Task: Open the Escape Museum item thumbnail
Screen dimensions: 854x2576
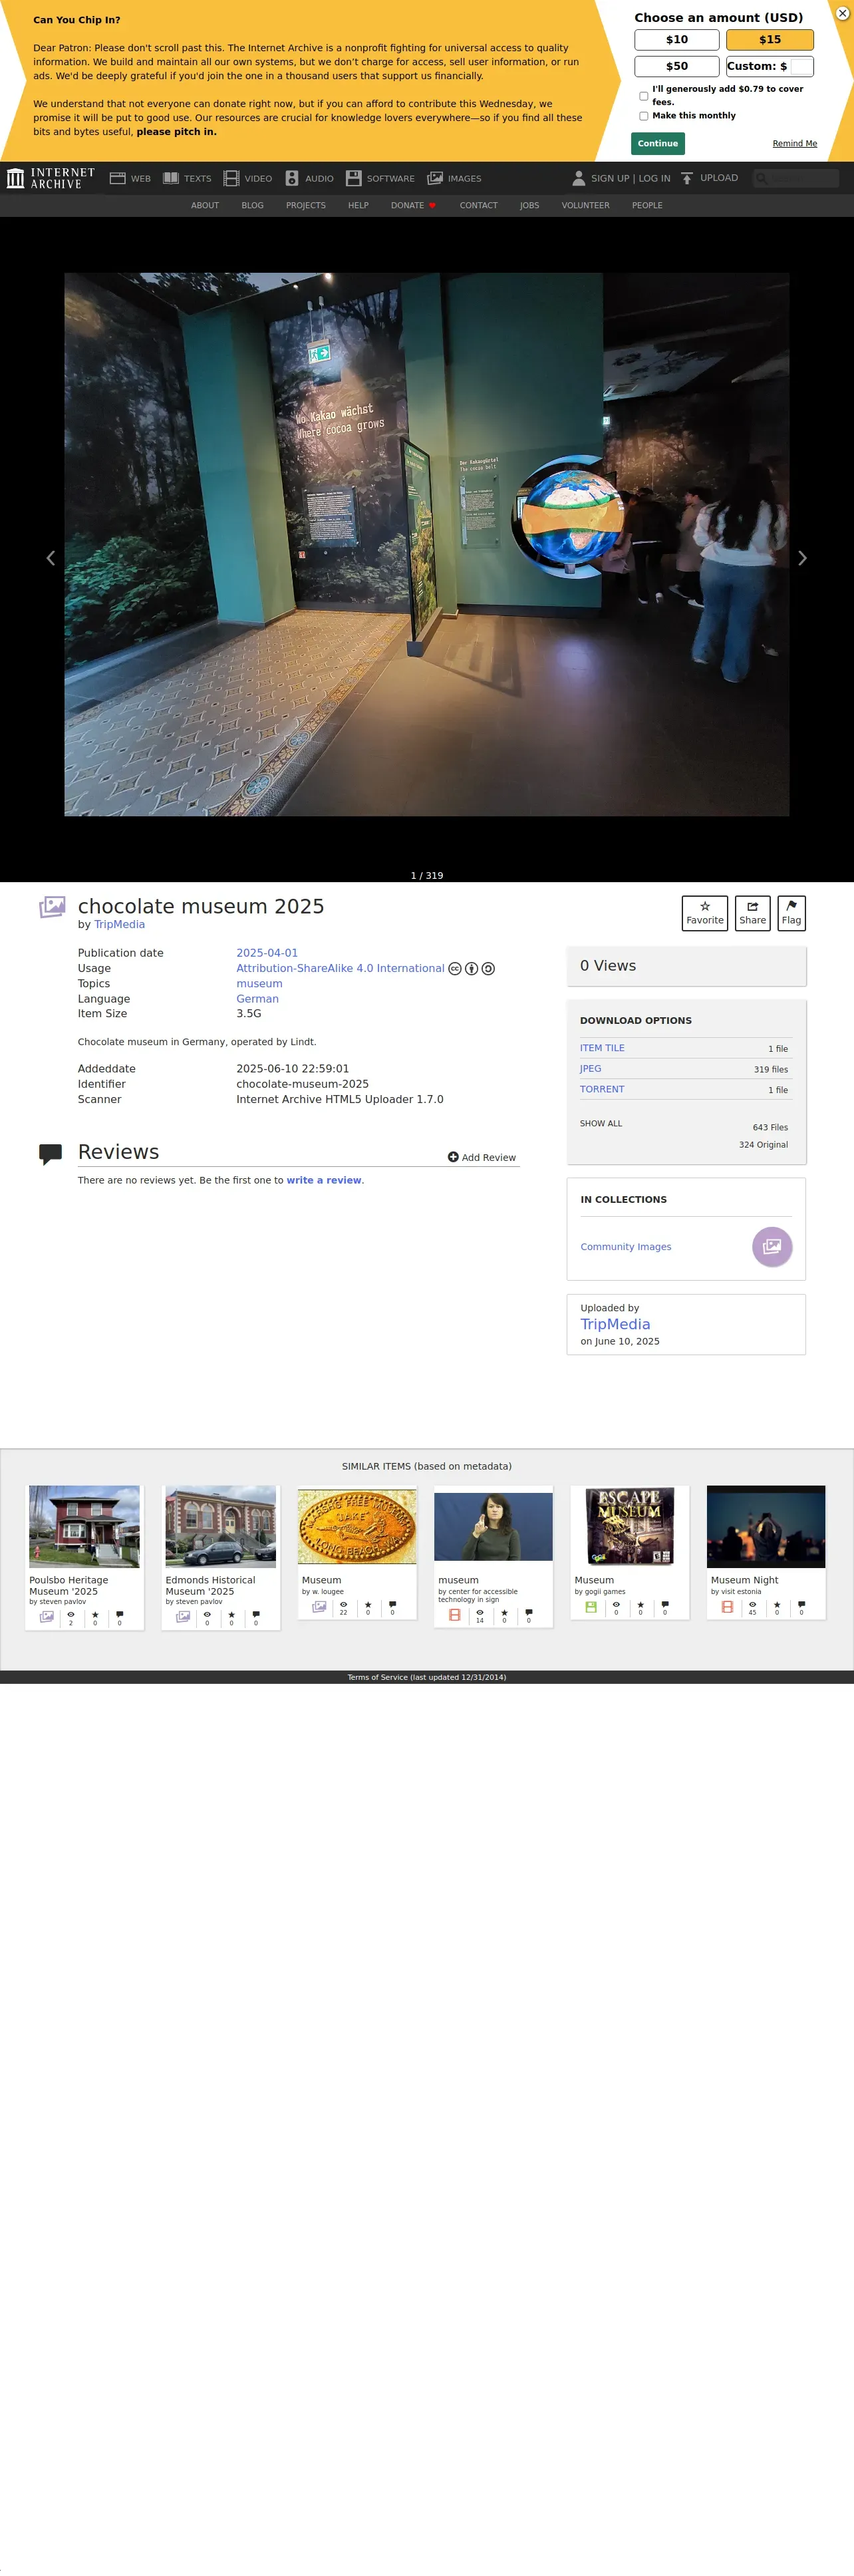Action: click(x=630, y=1526)
